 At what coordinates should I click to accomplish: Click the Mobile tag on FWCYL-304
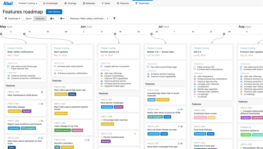pyautogui.click(x=152, y=100)
